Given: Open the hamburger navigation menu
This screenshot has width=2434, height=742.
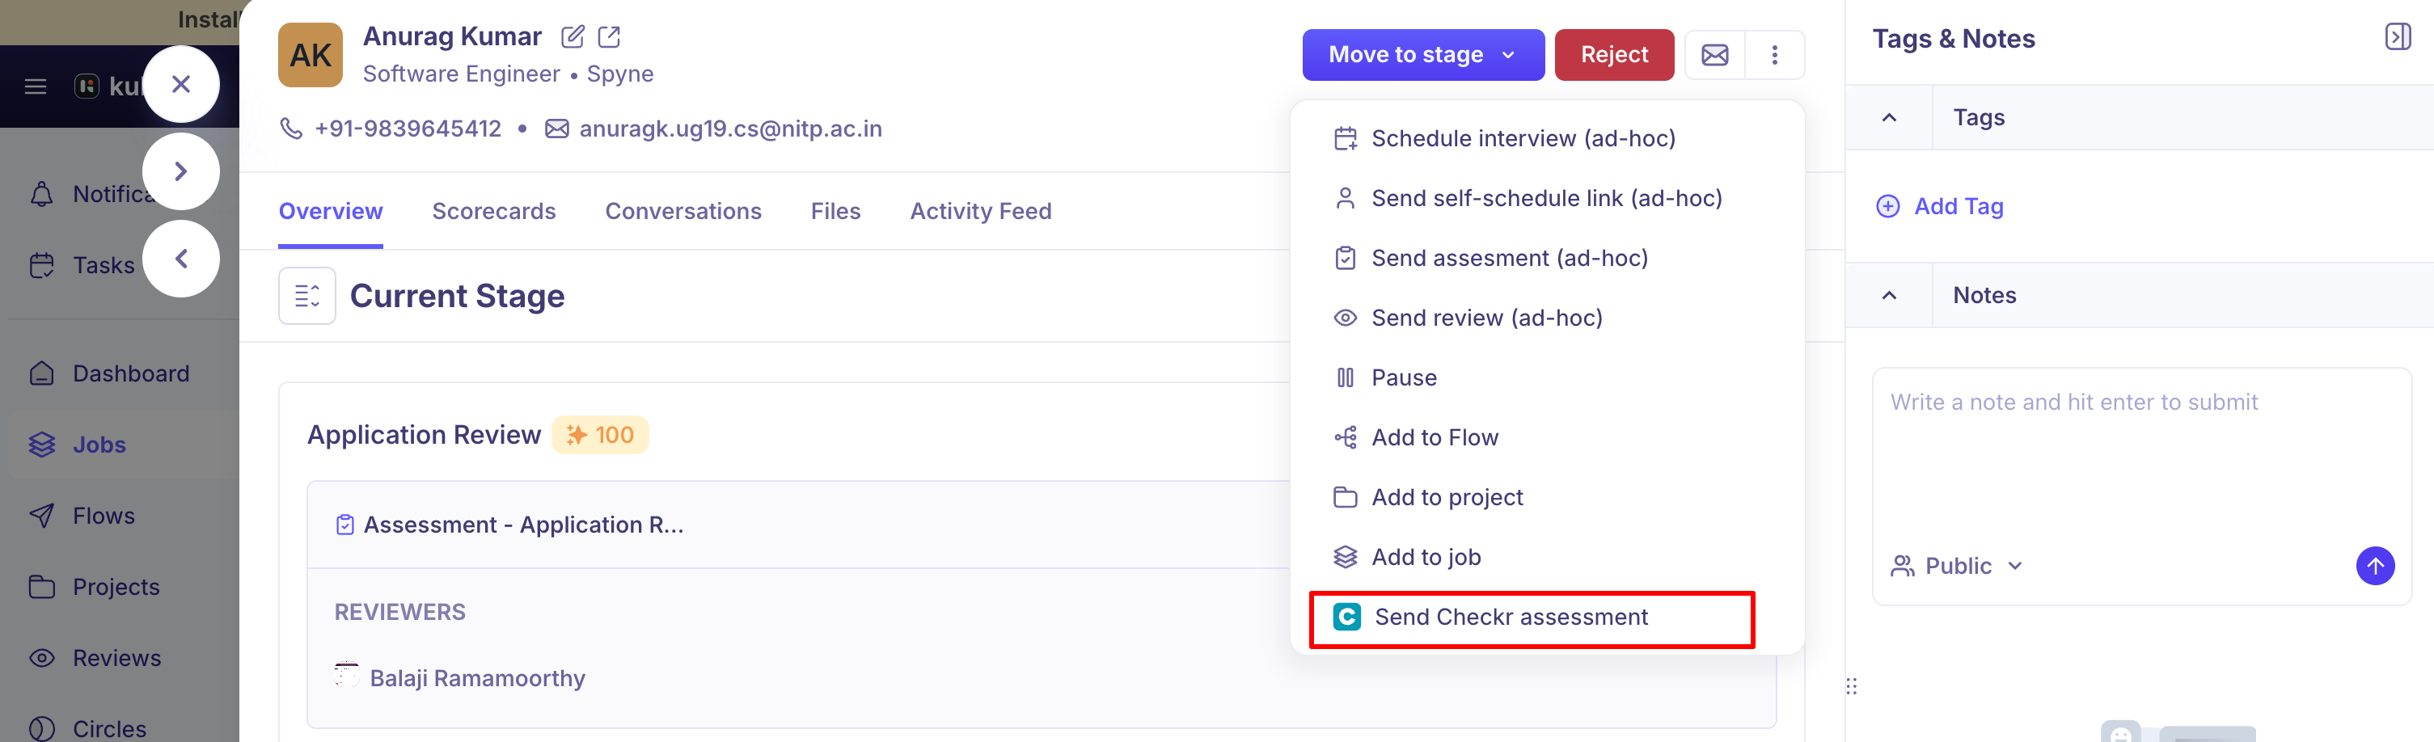Looking at the screenshot, I should (36, 86).
